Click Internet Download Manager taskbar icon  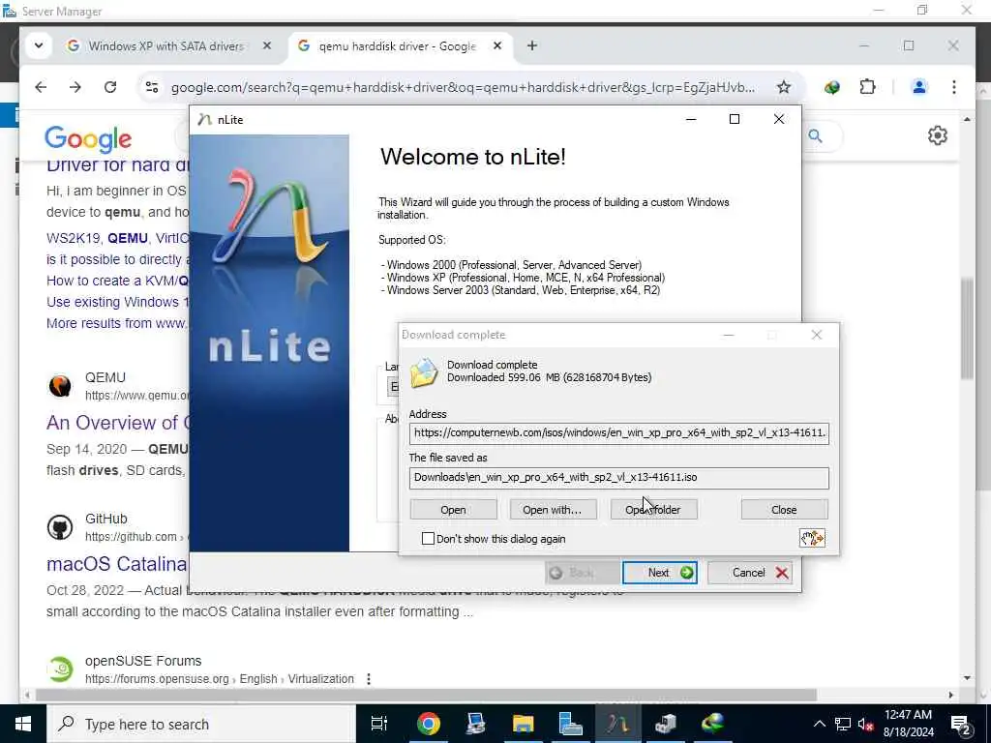click(x=713, y=724)
